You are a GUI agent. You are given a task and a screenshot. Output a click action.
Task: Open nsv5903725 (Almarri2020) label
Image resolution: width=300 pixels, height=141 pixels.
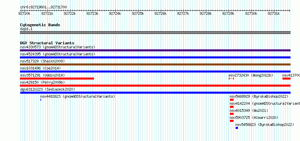coord(254,117)
